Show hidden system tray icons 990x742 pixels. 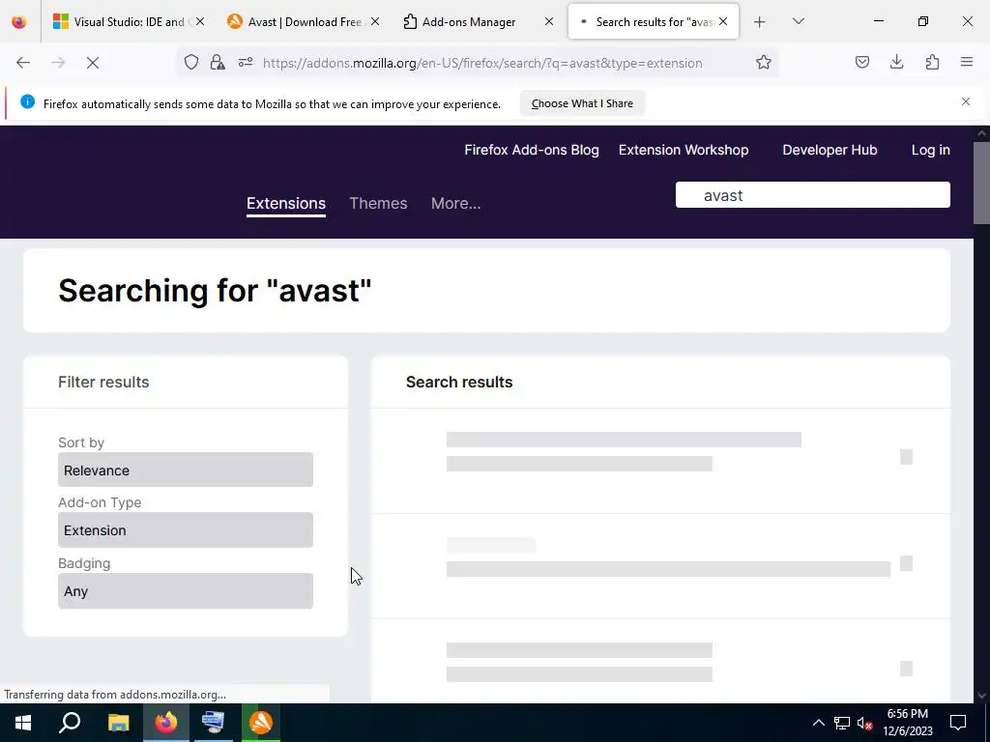coord(818,723)
